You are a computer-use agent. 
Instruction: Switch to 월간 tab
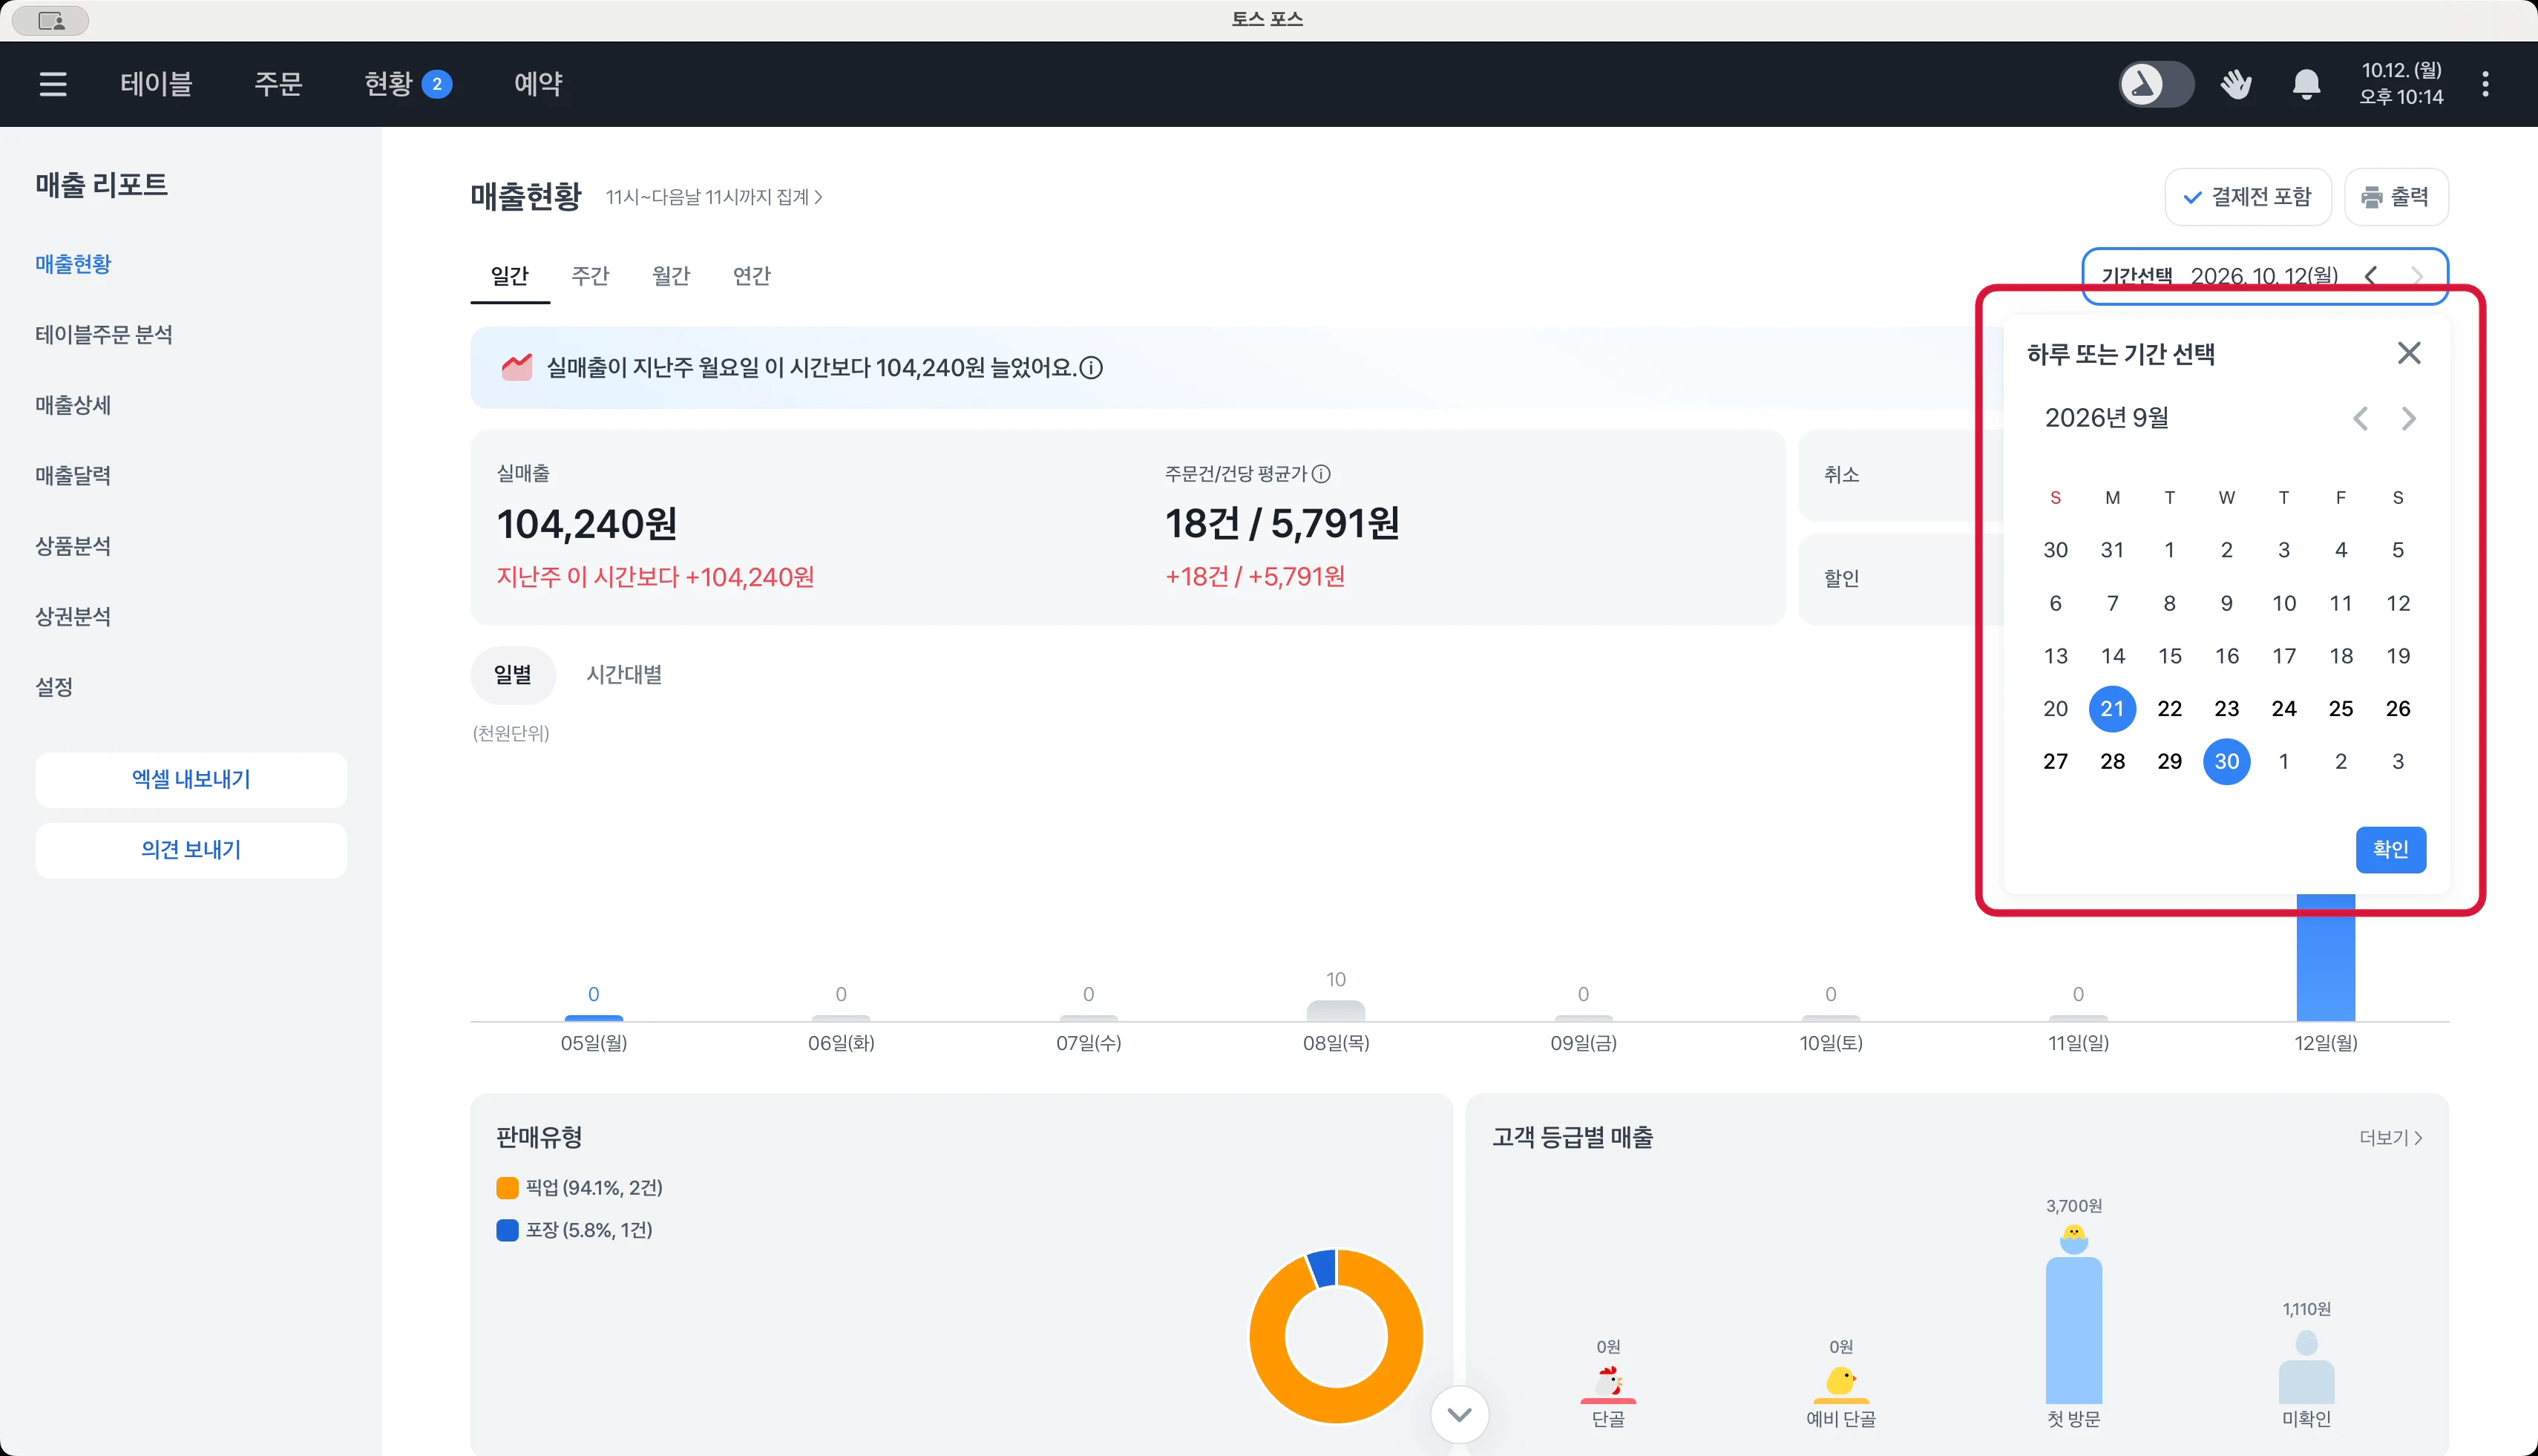[671, 275]
